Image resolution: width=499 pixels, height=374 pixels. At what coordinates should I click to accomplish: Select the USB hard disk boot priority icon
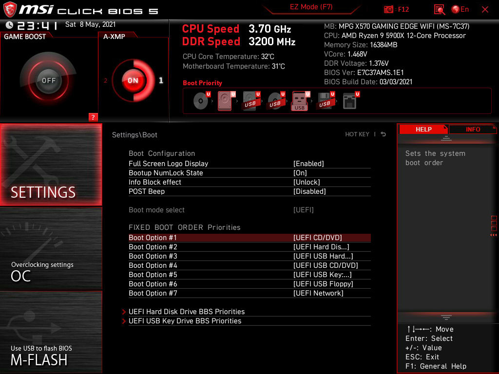pos(250,101)
